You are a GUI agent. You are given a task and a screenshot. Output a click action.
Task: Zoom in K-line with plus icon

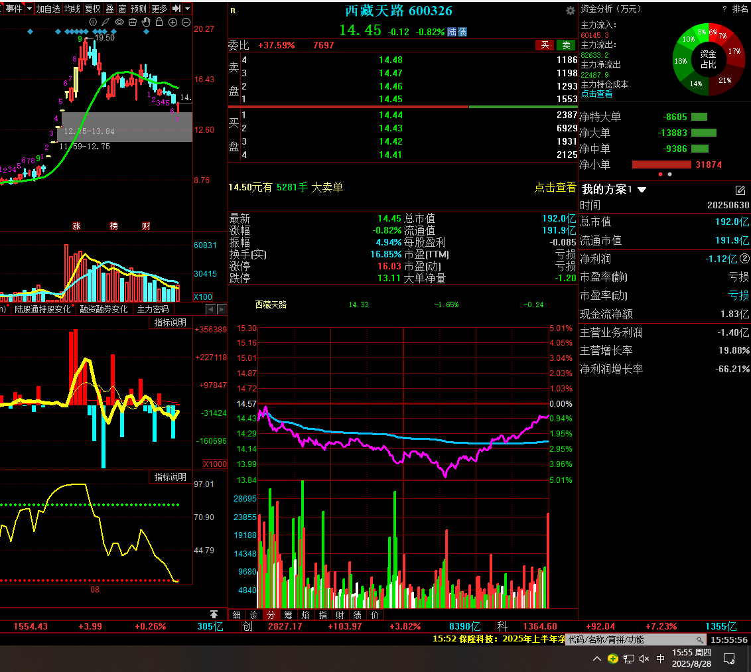click(173, 22)
